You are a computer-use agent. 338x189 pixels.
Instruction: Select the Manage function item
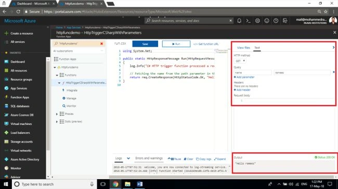coord(71,98)
